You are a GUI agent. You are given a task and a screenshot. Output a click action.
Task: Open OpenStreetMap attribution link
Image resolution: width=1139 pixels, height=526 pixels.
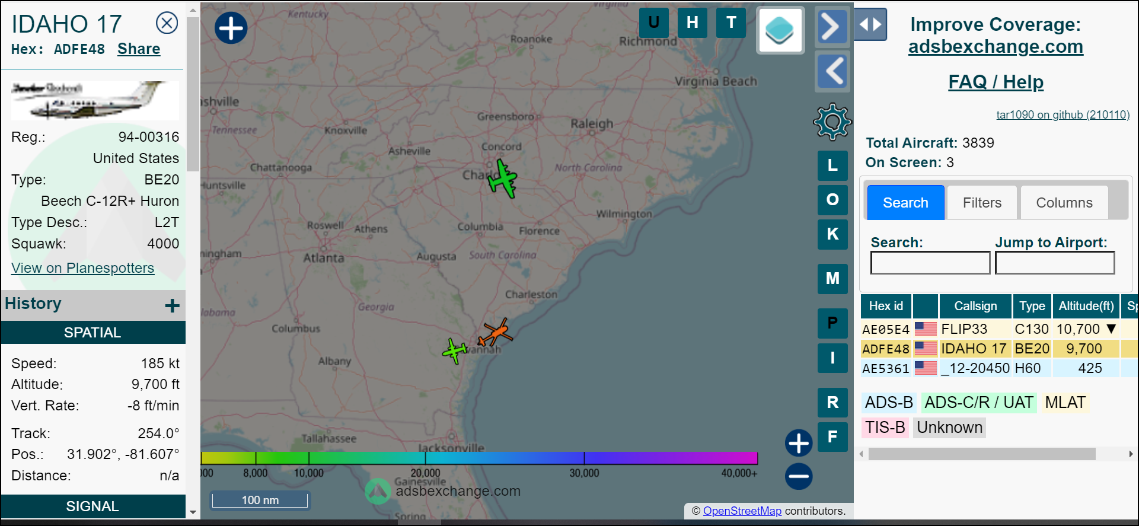click(742, 511)
